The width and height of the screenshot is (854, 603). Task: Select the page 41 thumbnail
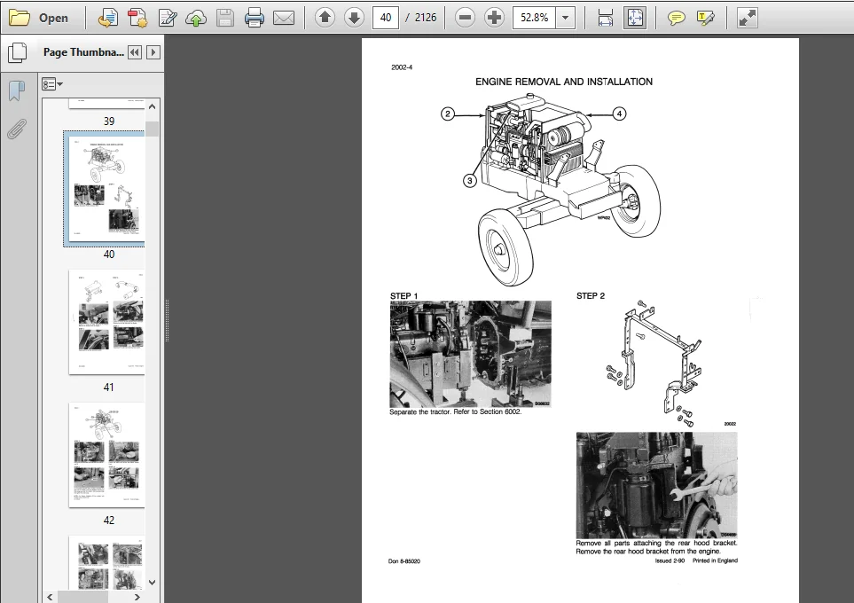click(x=106, y=322)
